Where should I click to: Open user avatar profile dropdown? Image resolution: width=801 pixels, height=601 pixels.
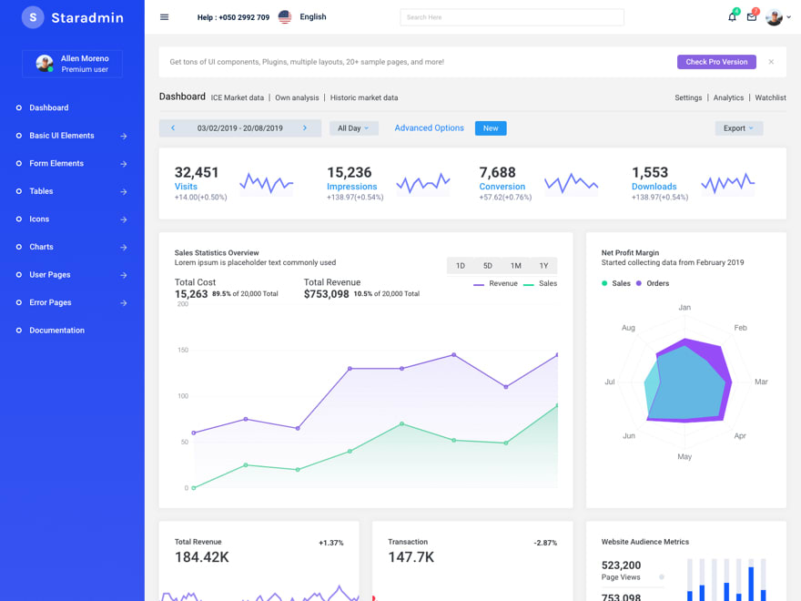click(x=777, y=17)
